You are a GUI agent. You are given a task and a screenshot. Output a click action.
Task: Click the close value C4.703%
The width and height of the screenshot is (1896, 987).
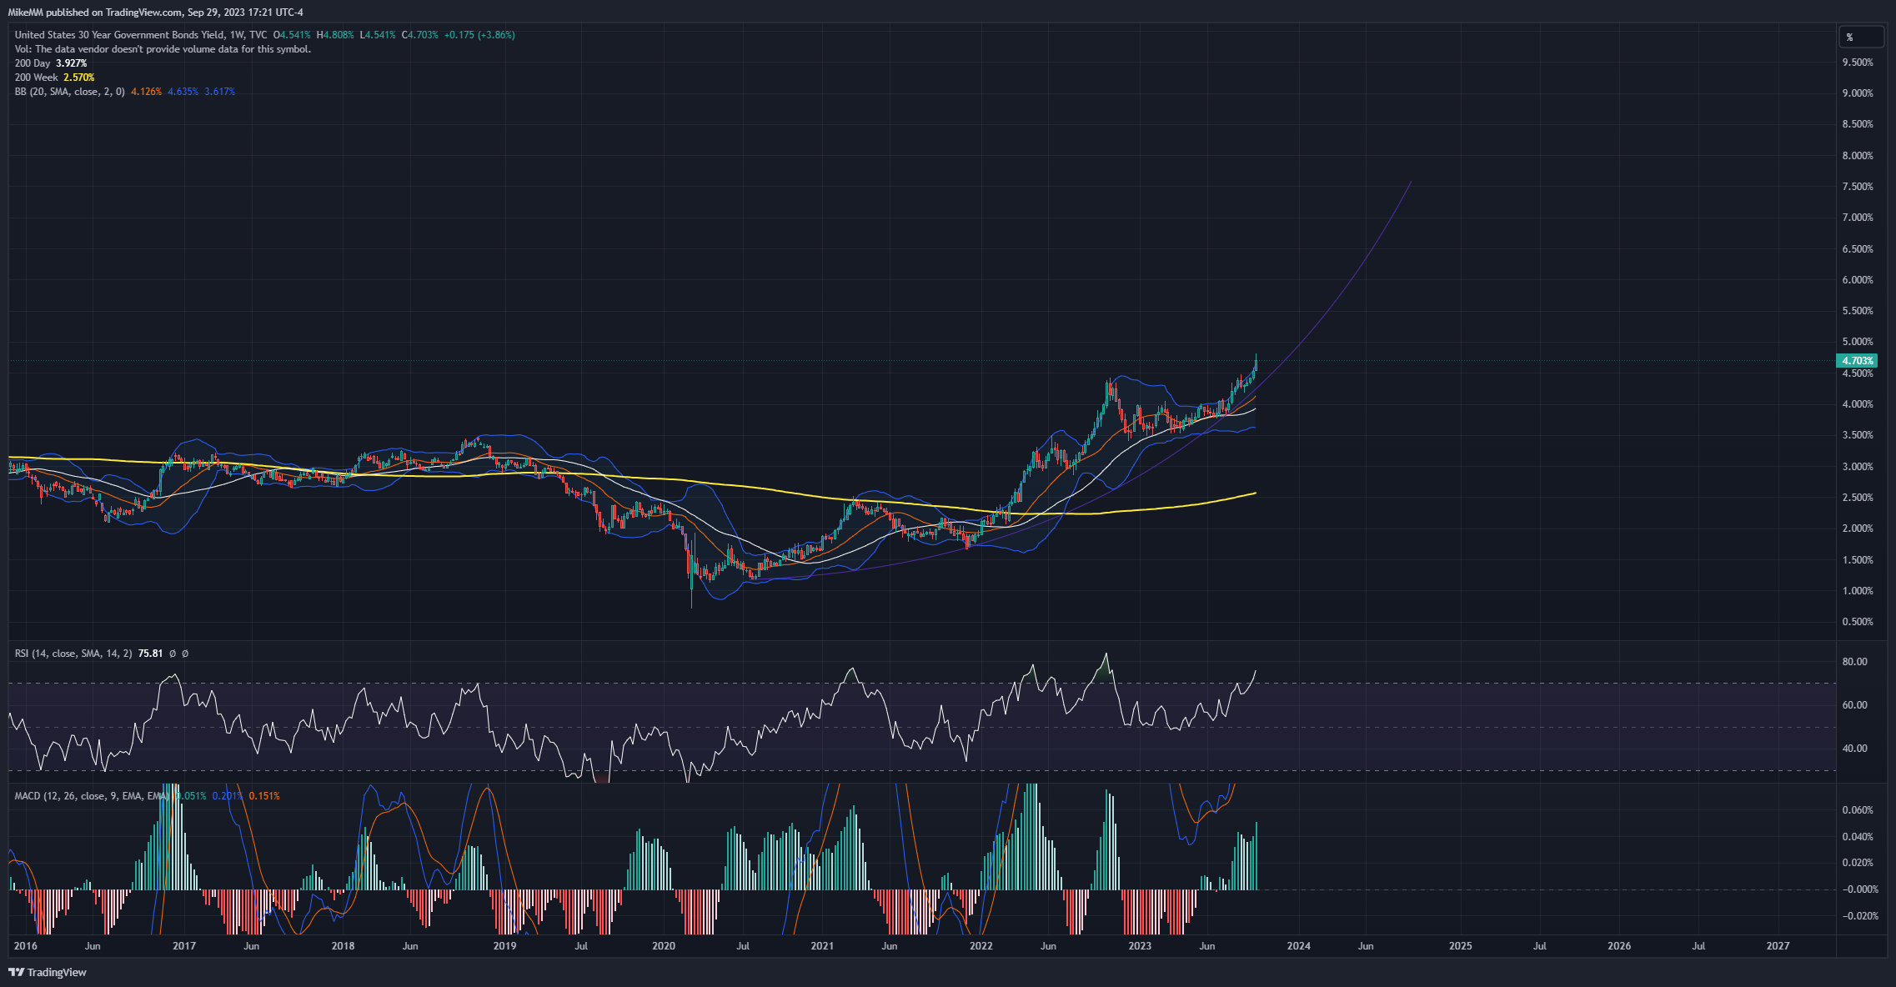click(419, 35)
